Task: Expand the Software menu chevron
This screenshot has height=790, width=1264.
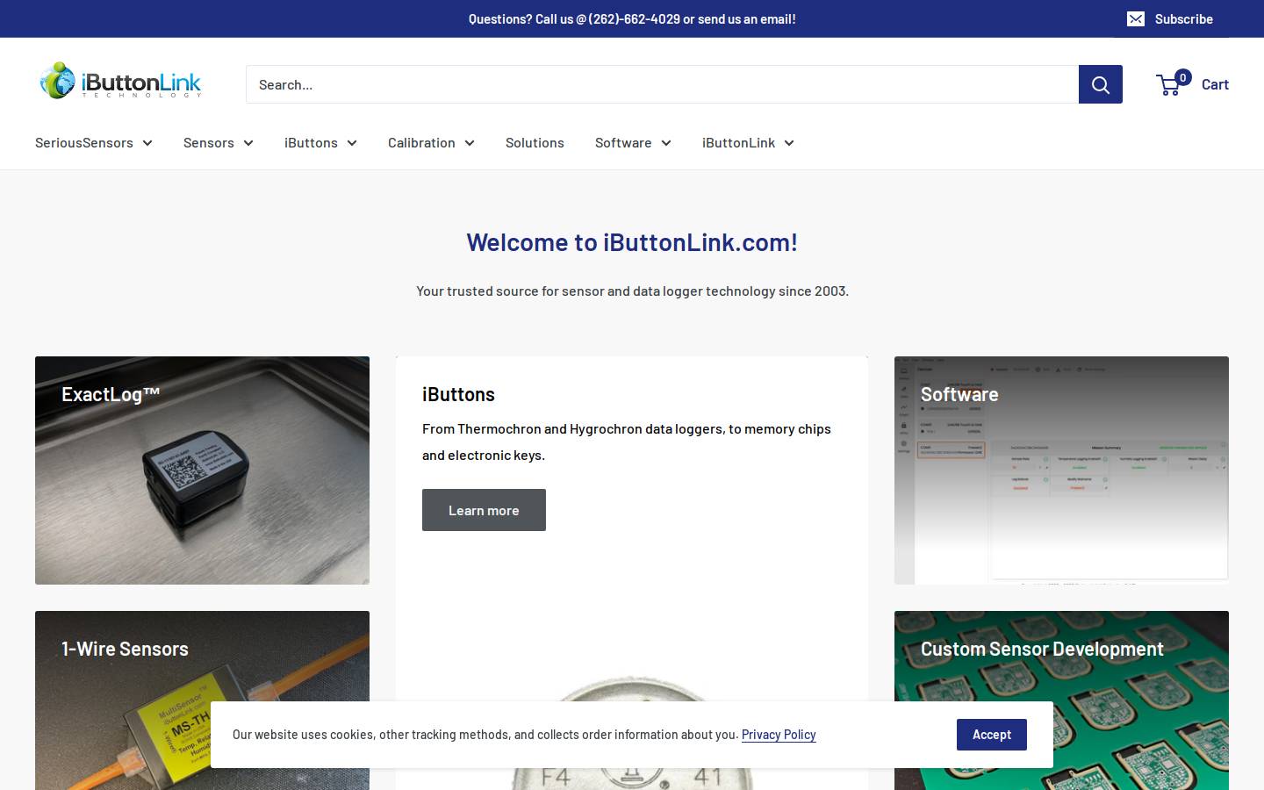Action: point(666,143)
